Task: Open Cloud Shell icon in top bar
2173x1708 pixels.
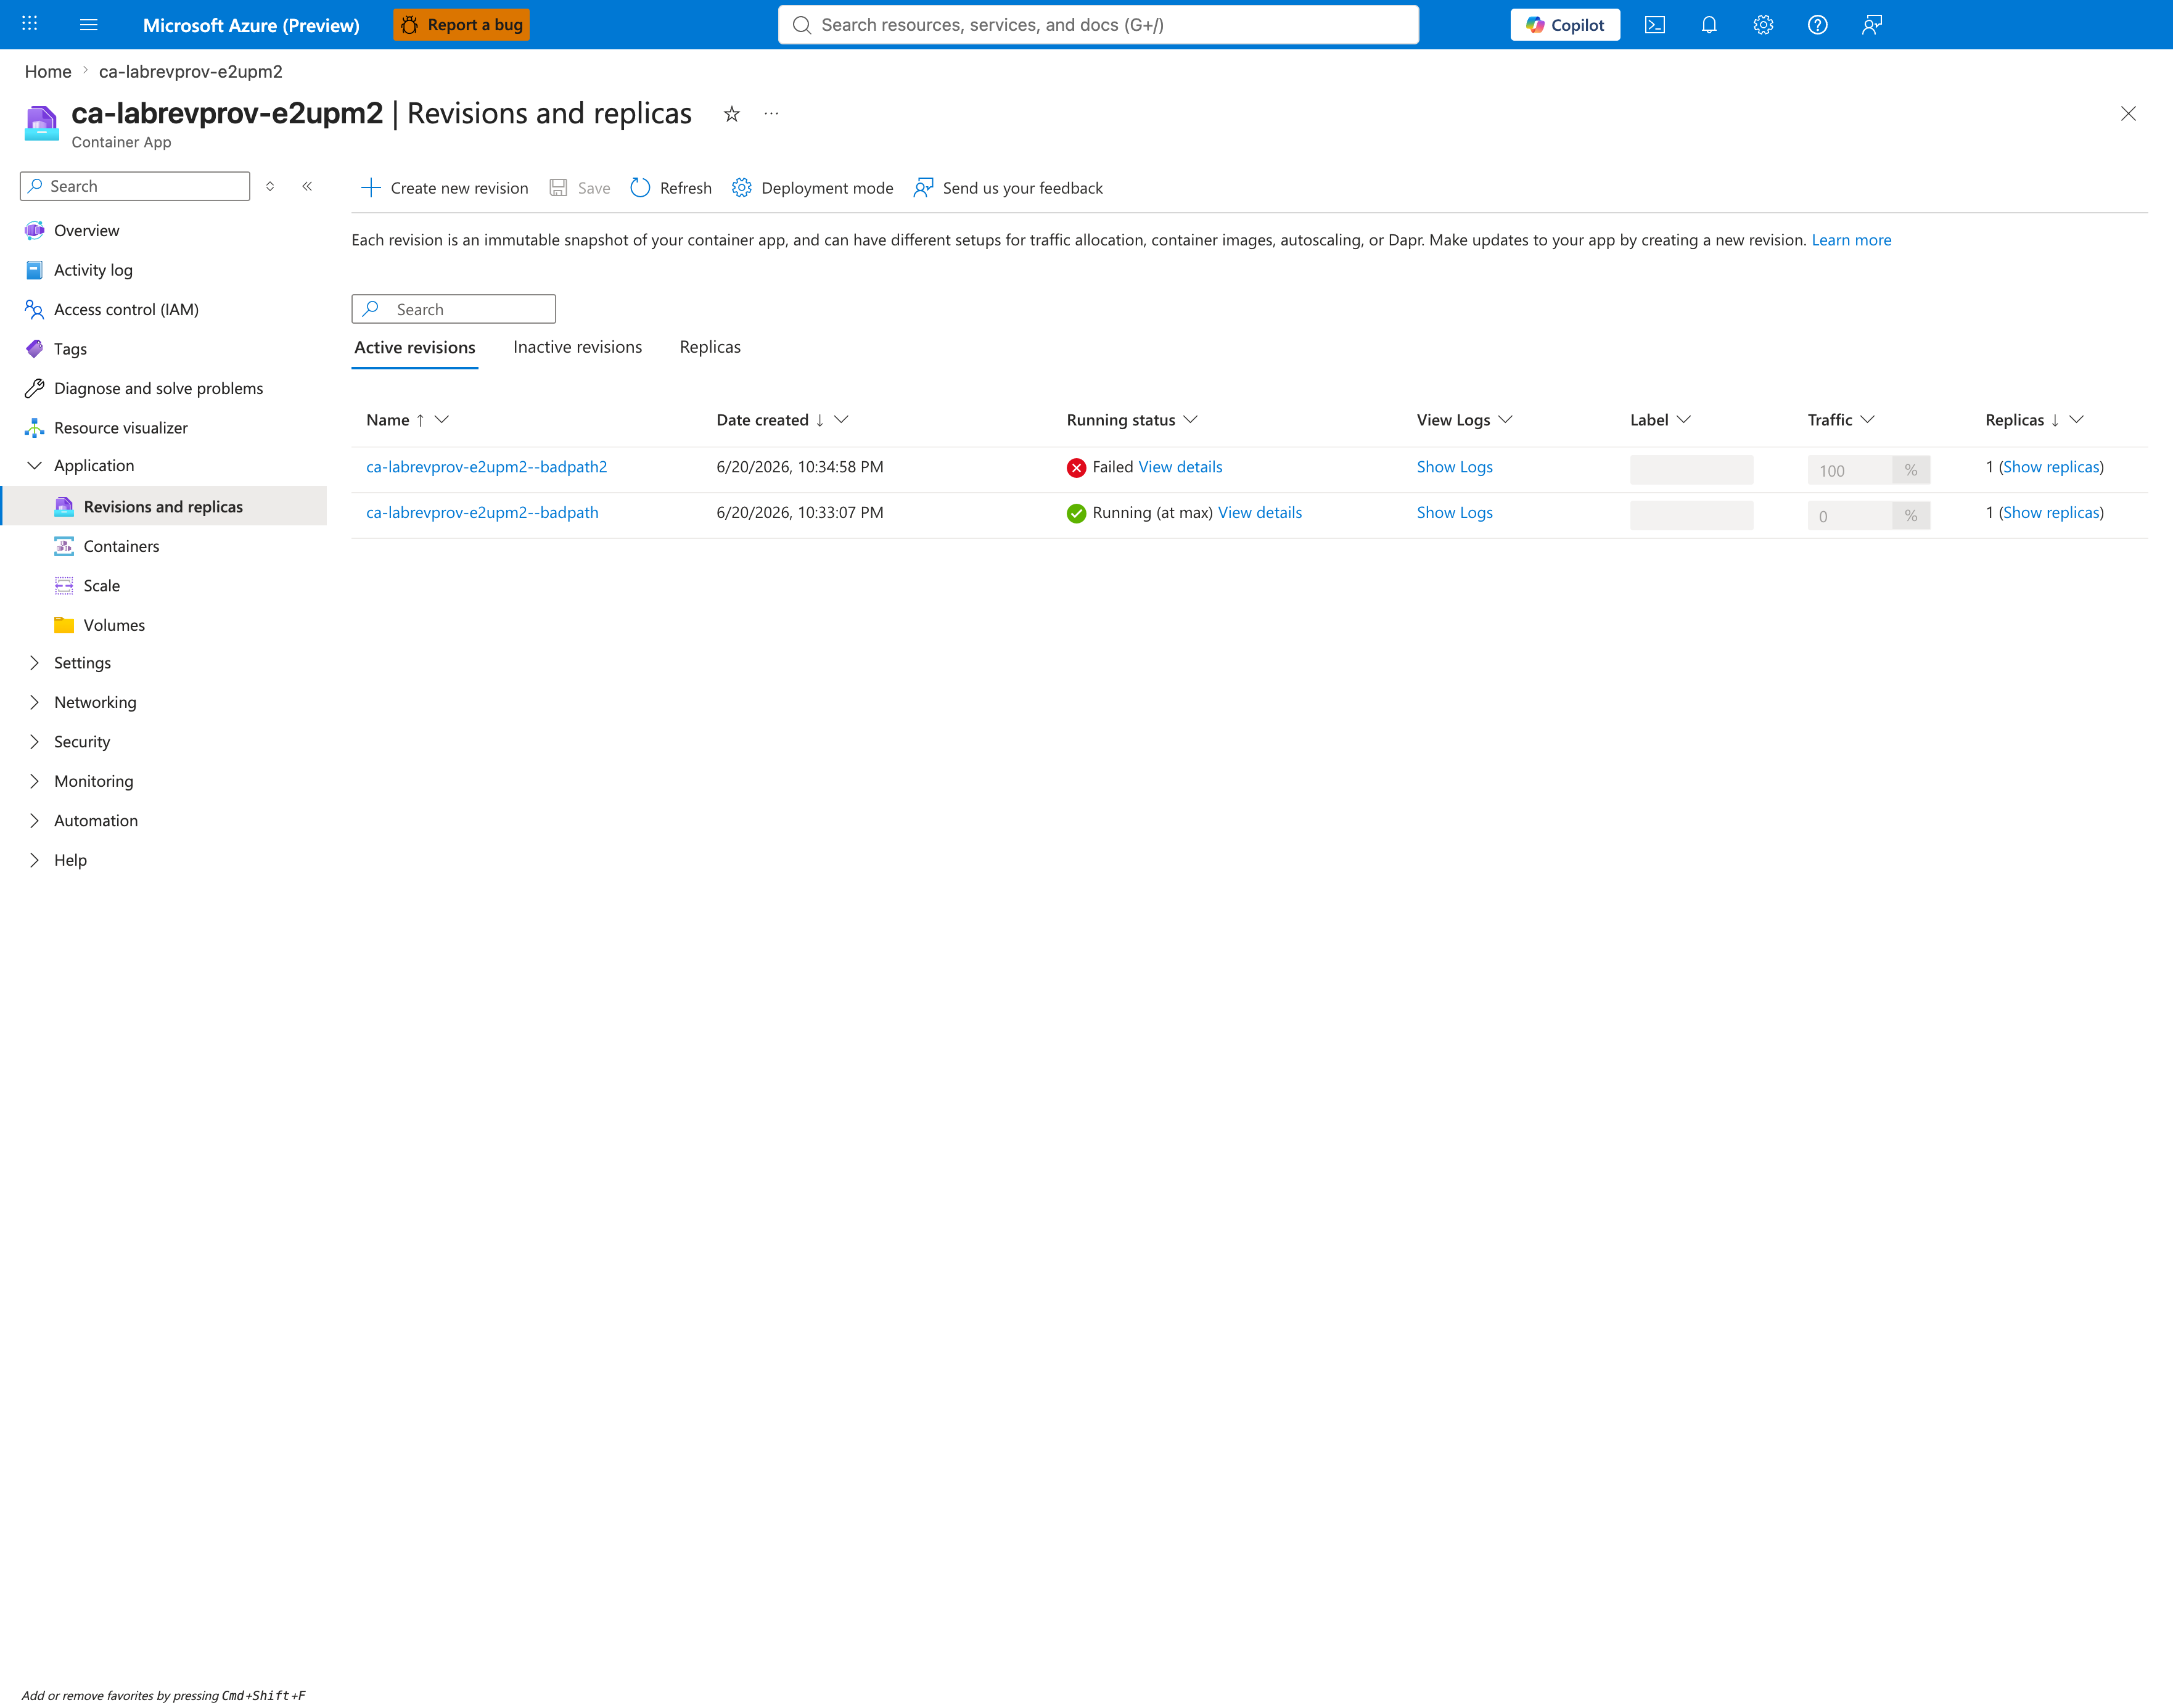Action: pos(1655,25)
